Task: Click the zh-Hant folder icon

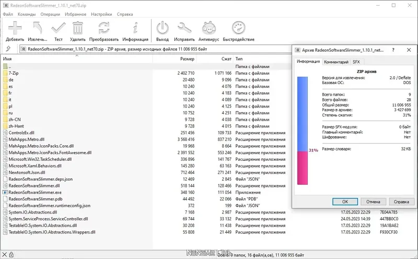Action: tap(5, 126)
